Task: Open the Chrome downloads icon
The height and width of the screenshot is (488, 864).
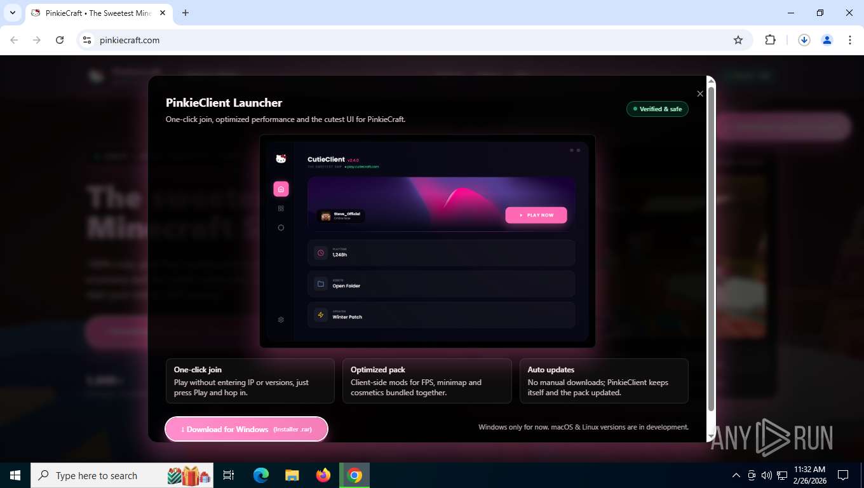Action: coord(804,40)
